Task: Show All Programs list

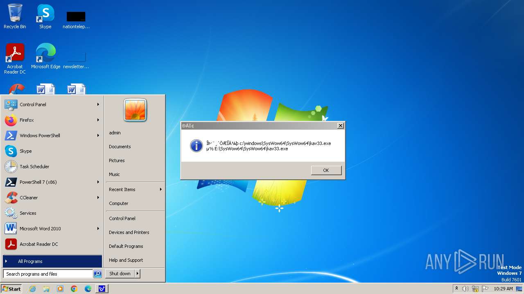Action: (x=52, y=261)
